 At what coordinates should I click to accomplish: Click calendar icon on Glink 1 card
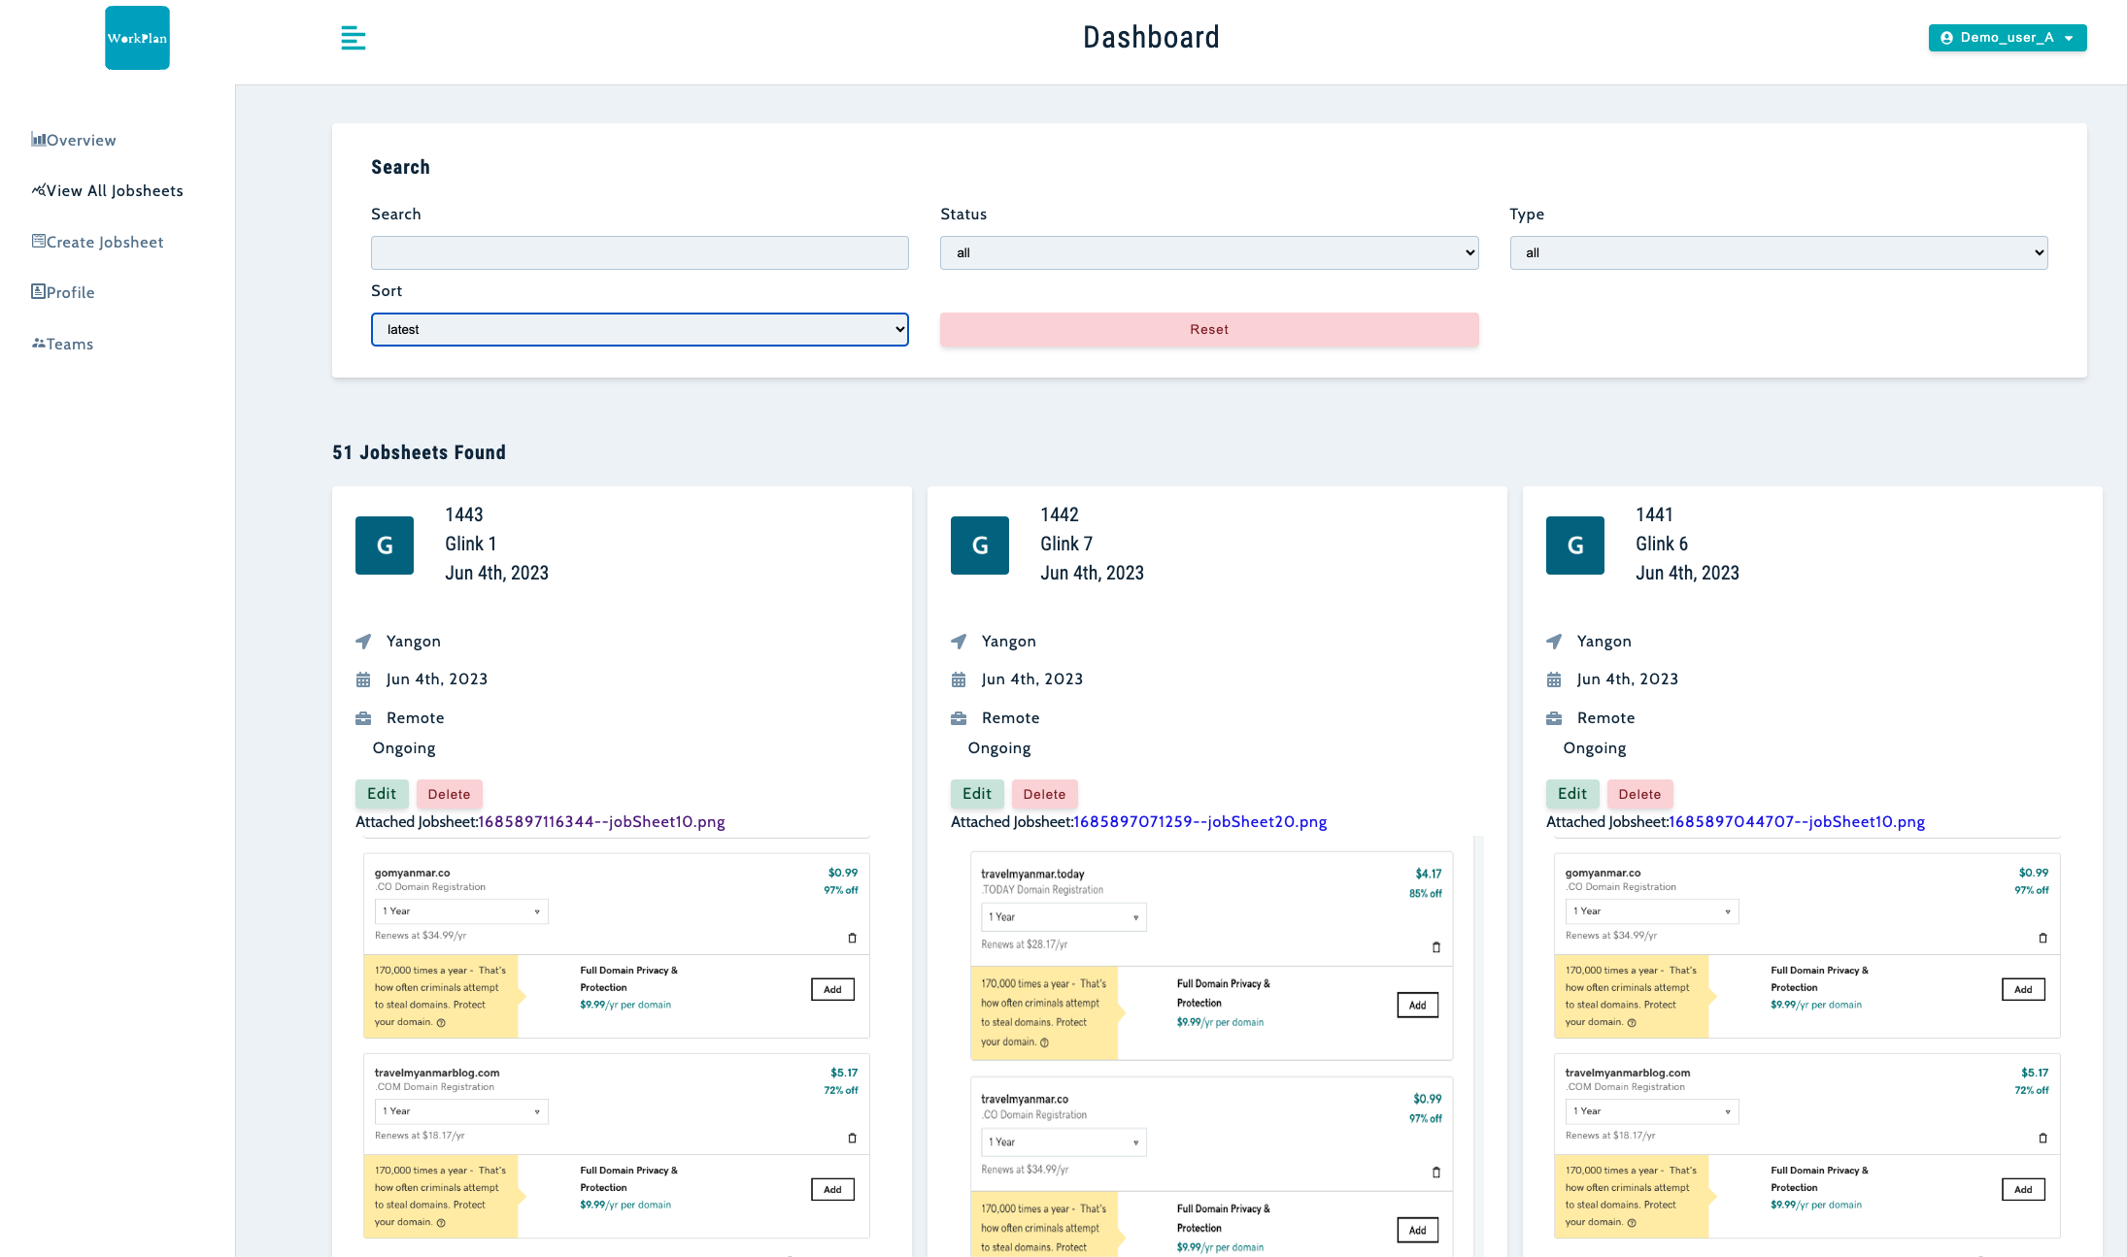(x=363, y=679)
